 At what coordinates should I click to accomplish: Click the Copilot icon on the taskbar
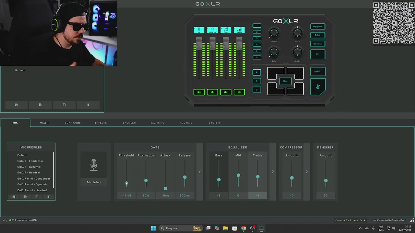coord(217,228)
